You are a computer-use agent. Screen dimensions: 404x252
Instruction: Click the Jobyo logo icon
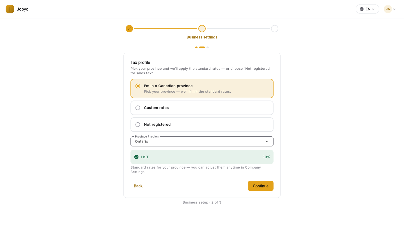10,9
